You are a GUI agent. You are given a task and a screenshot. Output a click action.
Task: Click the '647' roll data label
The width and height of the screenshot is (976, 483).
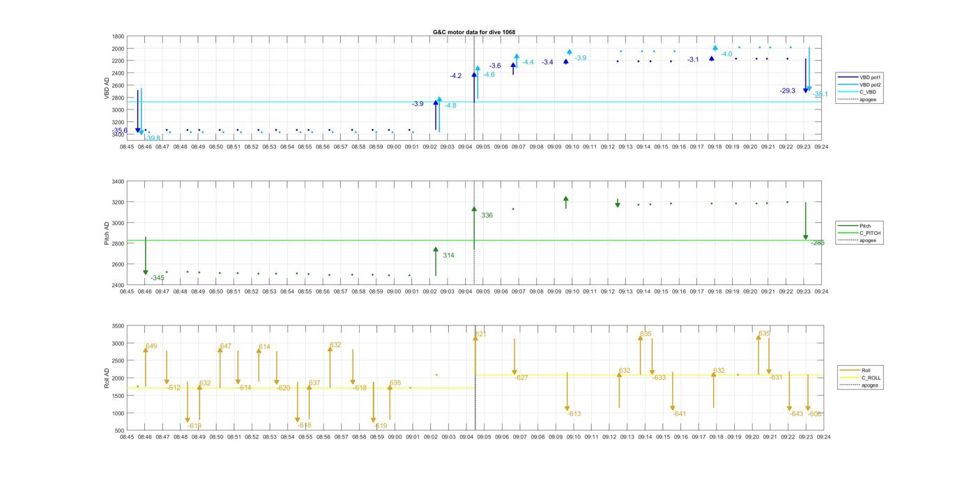(x=226, y=346)
